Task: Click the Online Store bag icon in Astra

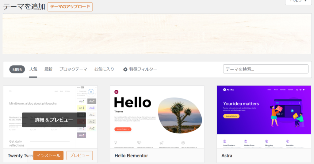Action: click(246, 141)
